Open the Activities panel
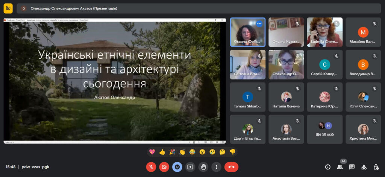This screenshot has height=177, width=385. 364,167
